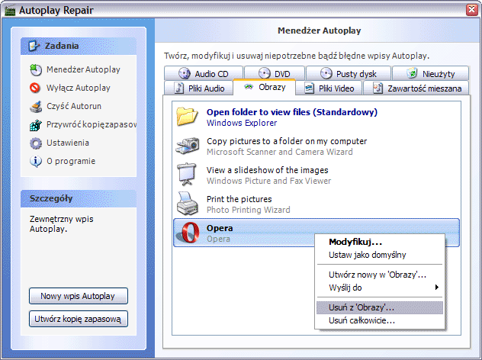Click the Ustawienia gear icon

[x=36, y=143]
